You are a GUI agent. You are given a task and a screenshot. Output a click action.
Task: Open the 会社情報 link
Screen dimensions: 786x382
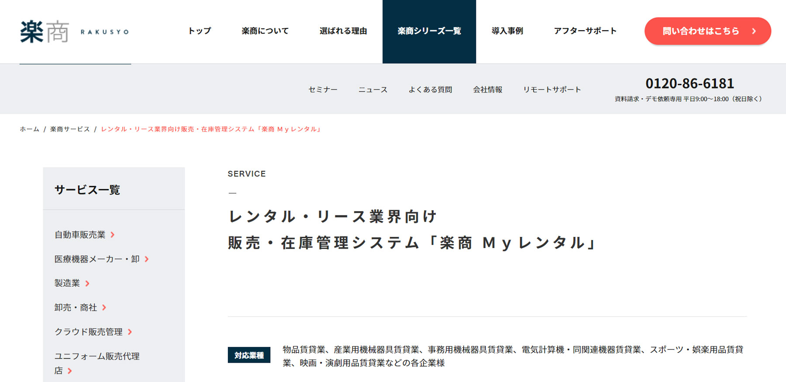tap(487, 90)
